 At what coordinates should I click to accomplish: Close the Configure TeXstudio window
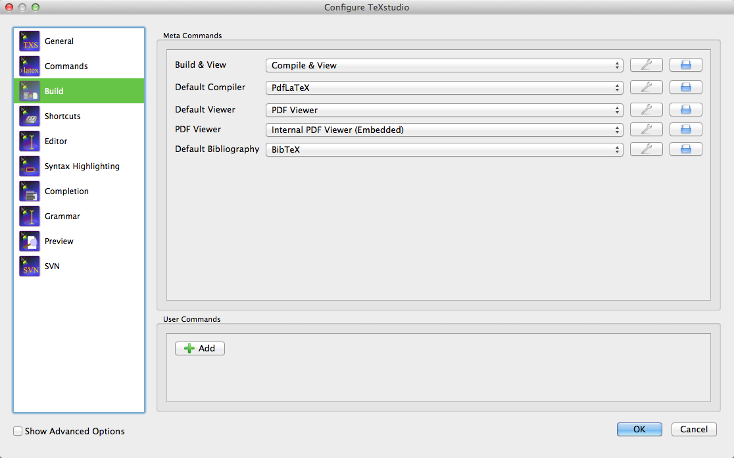point(9,7)
